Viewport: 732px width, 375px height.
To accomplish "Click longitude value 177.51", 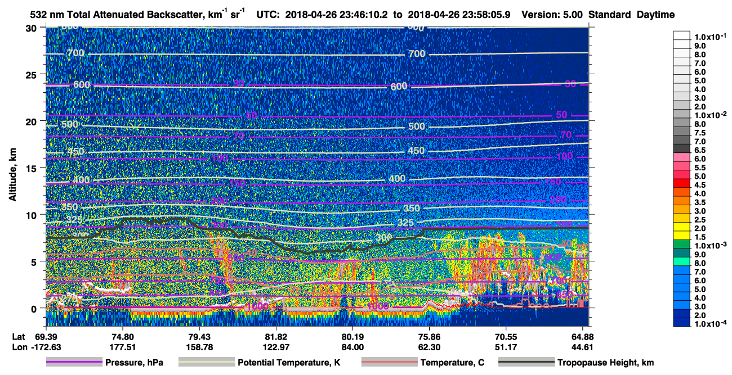I will (122, 347).
